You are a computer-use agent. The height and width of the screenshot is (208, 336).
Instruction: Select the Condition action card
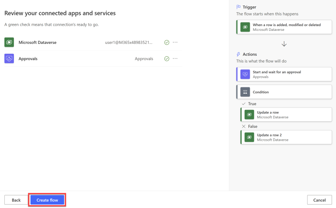tap(284, 92)
